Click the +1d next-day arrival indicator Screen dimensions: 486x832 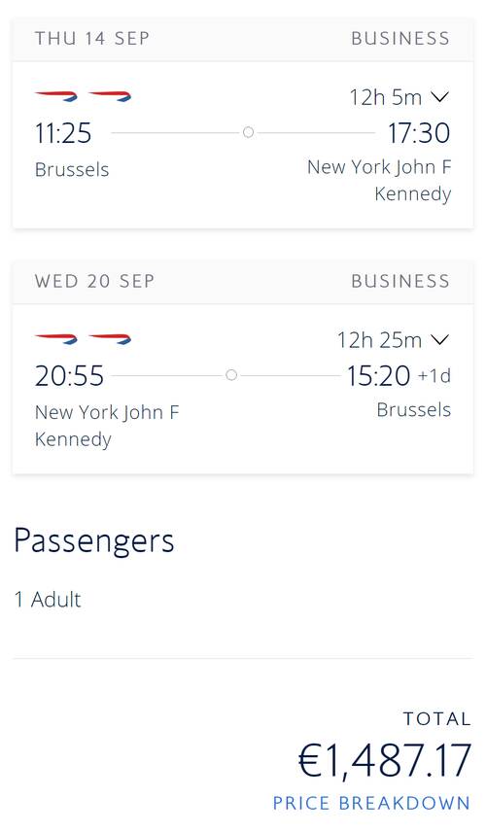click(434, 376)
